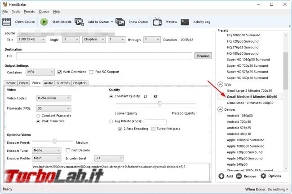Viewport: 292px width, 194px height.
Task: Click the Add to Queue icon
Action: 80,22
